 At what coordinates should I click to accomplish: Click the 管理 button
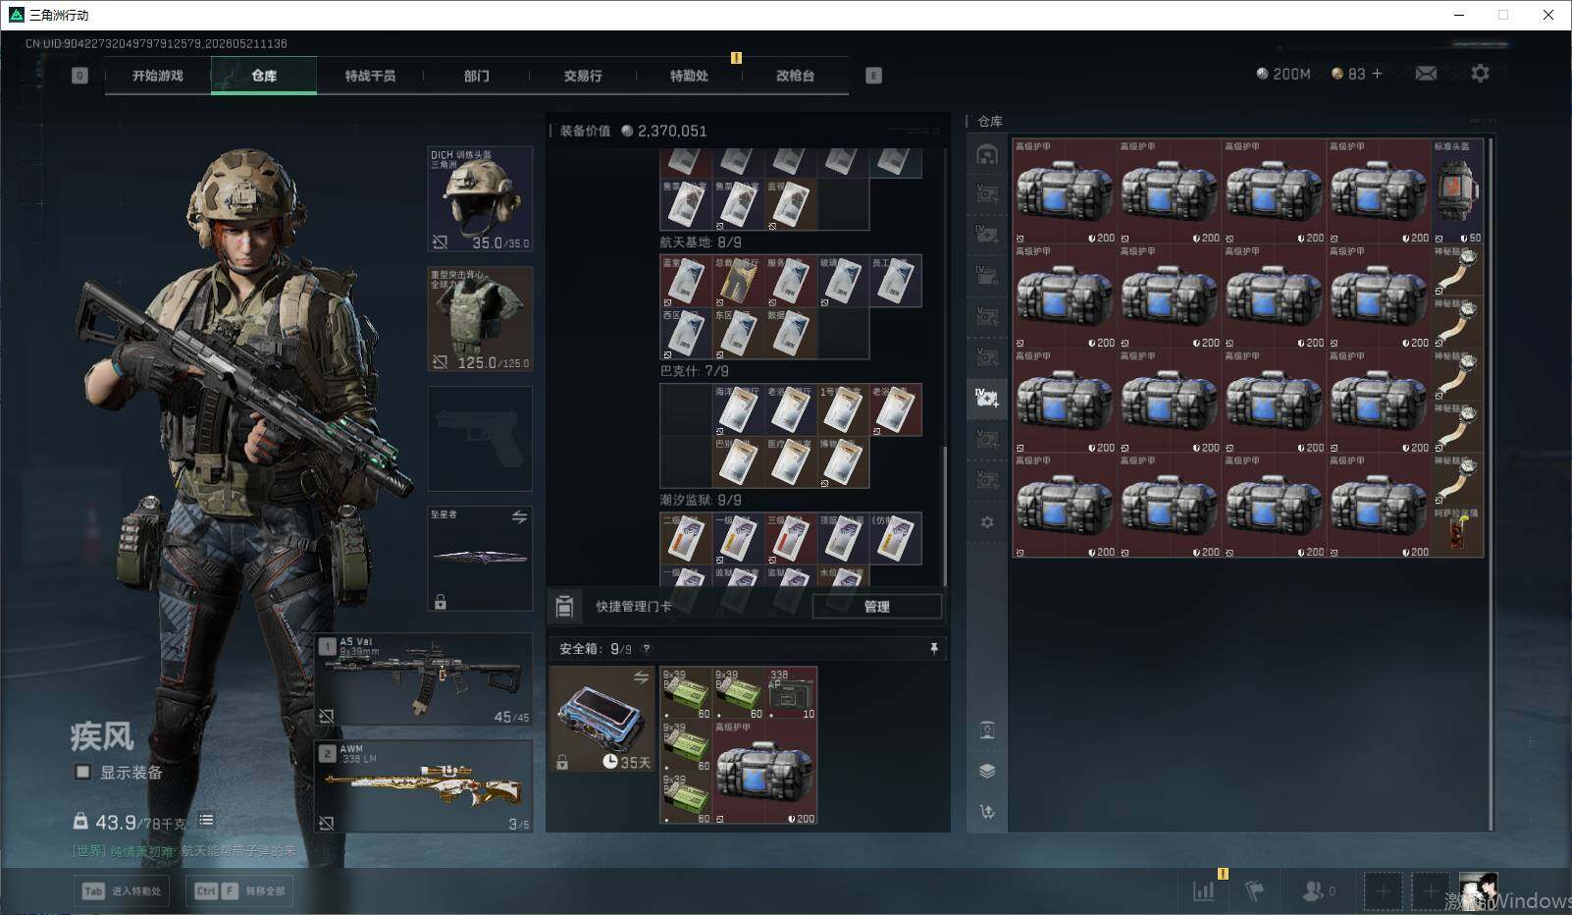877,607
